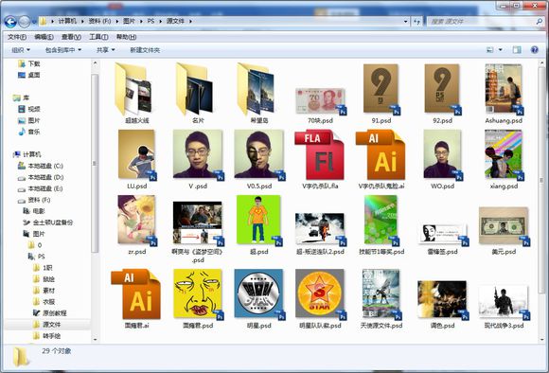Click the Back navigation arrow button
Screen dimensions: 549x373
pos(10,22)
